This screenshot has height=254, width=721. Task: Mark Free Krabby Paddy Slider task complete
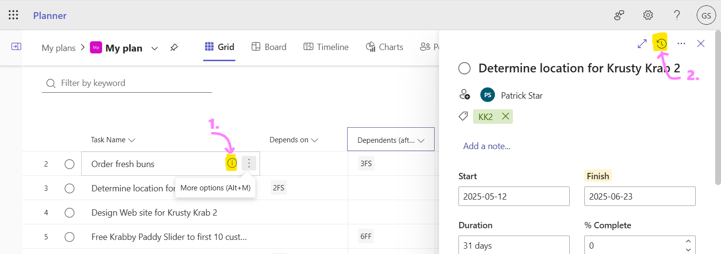point(70,237)
